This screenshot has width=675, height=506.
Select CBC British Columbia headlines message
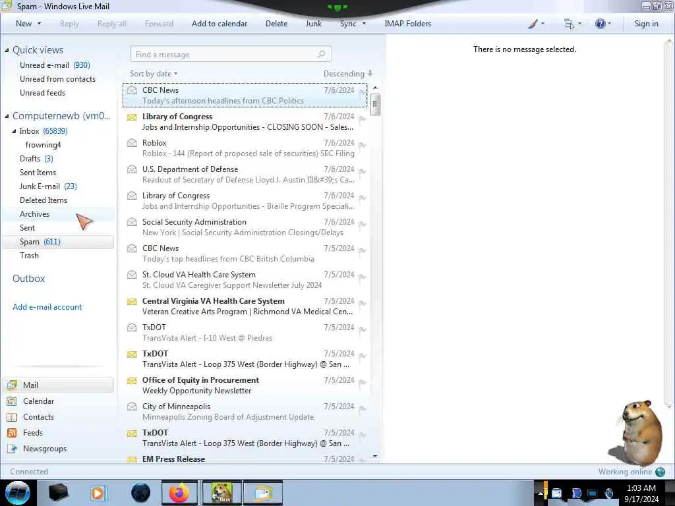(x=245, y=254)
